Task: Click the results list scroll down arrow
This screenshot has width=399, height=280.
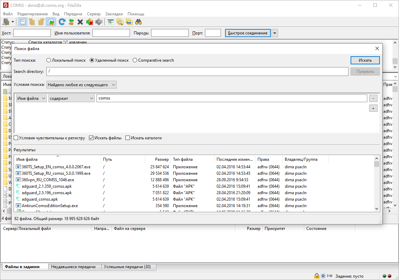Action: [376, 209]
